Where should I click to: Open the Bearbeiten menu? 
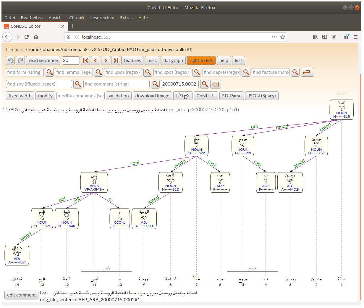[x=32, y=18]
